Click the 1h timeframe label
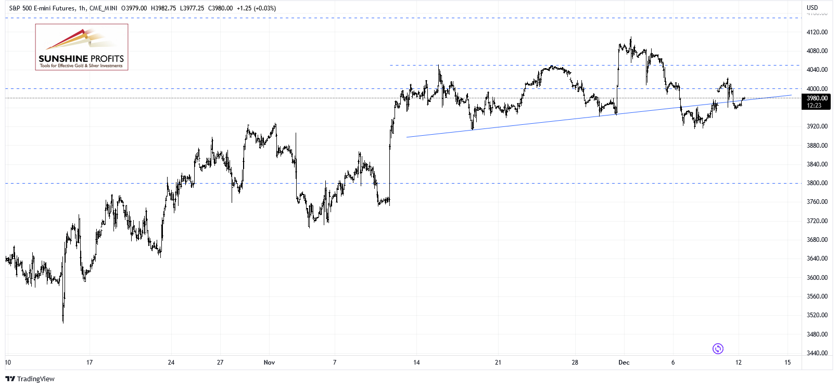This screenshot has height=388, width=838. pyautogui.click(x=82, y=8)
